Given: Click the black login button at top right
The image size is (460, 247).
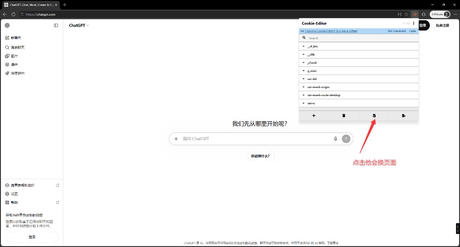Looking at the screenshot, I should click(x=423, y=26).
